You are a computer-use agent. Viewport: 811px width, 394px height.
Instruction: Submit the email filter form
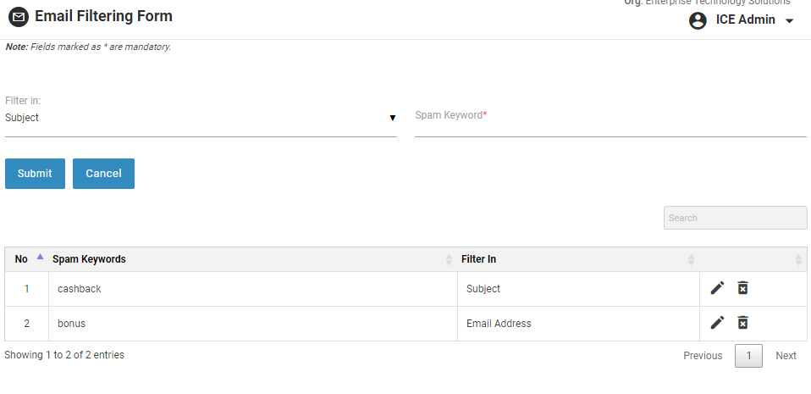coord(35,174)
